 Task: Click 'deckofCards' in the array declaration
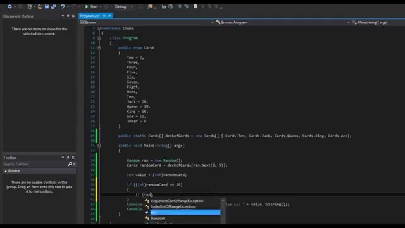[177, 136]
